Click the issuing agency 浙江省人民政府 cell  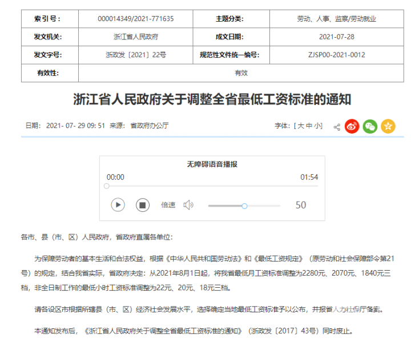135,37
